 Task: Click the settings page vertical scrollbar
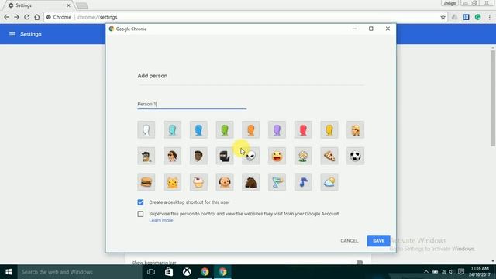coord(493,98)
